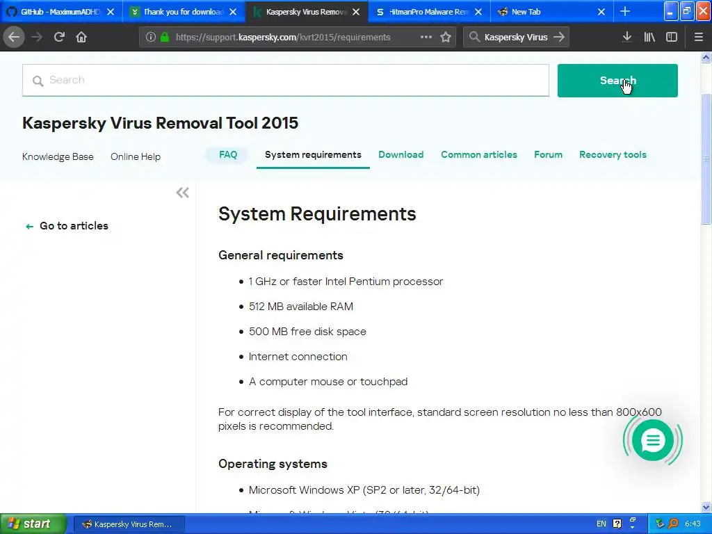Viewport: 712px width, 534px height.
Task: Select the System requirements tab
Action: coord(314,154)
